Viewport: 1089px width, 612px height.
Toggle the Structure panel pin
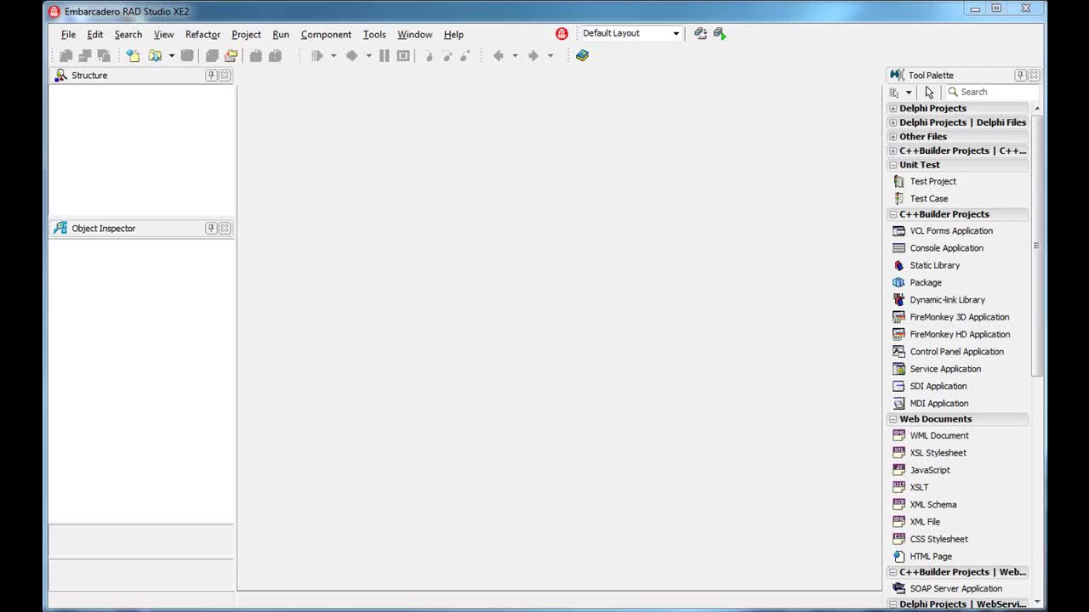click(211, 75)
